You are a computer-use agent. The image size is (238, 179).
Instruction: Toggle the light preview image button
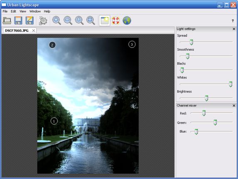pyautogui.click(x=104, y=20)
